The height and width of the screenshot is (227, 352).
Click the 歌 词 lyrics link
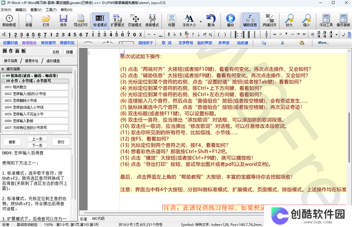(167, 43)
